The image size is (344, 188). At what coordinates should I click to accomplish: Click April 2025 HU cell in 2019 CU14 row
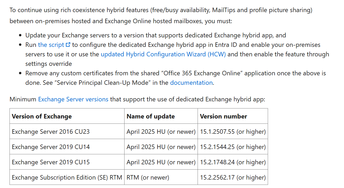(x=161, y=147)
